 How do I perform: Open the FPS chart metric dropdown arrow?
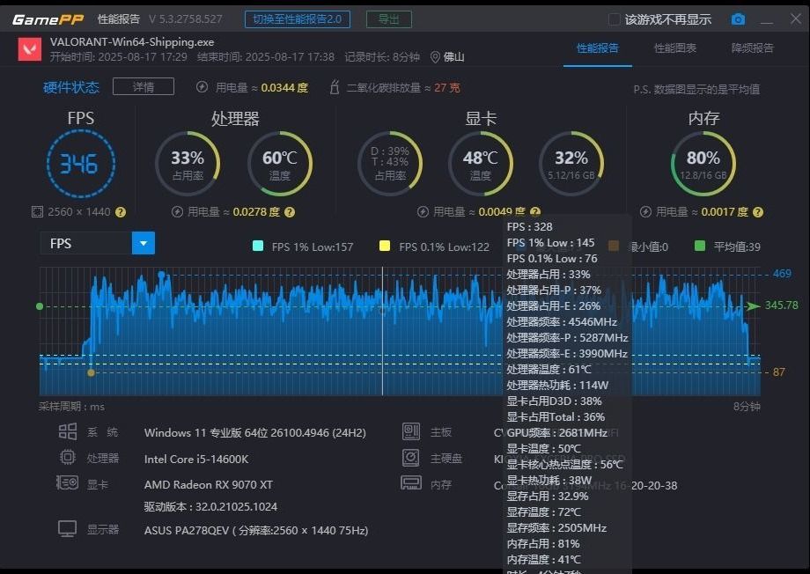pyautogui.click(x=144, y=243)
